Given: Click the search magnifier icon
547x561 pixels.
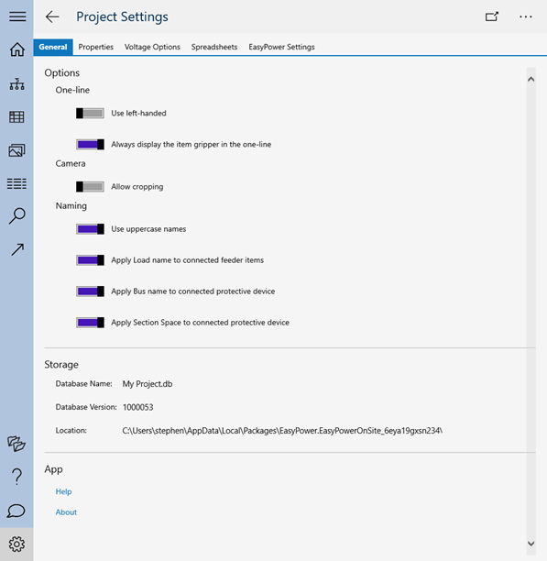Looking at the screenshot, I should pos(16,216).
